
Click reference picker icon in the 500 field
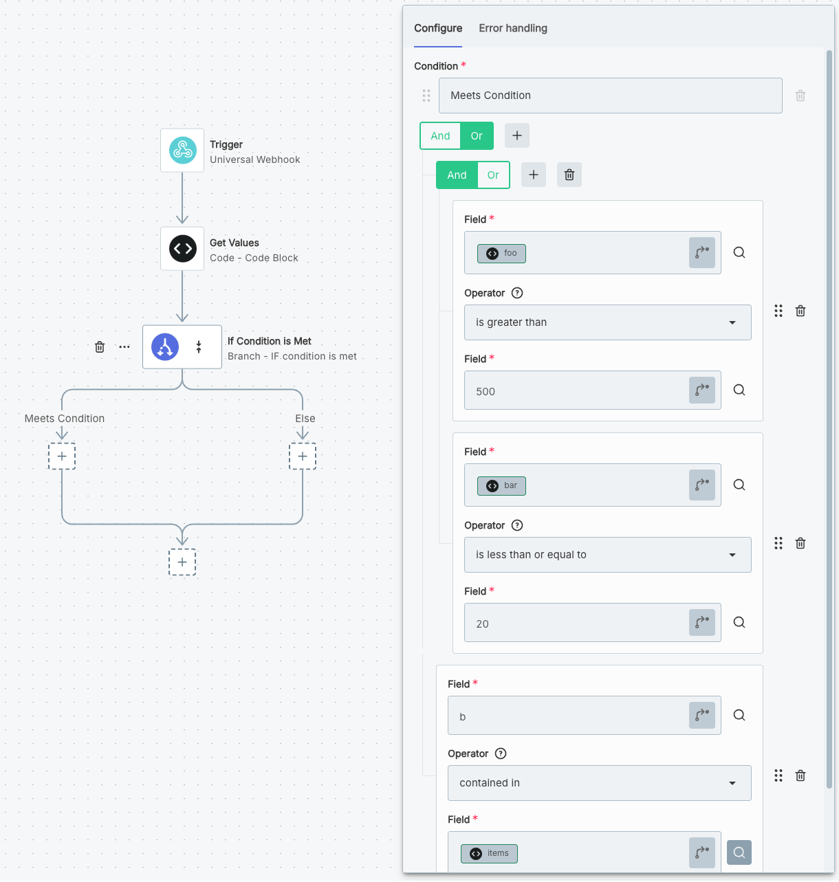701,390
